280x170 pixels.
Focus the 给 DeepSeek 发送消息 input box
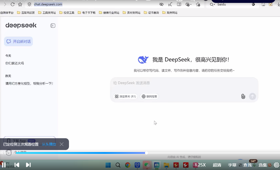[184, 83]
